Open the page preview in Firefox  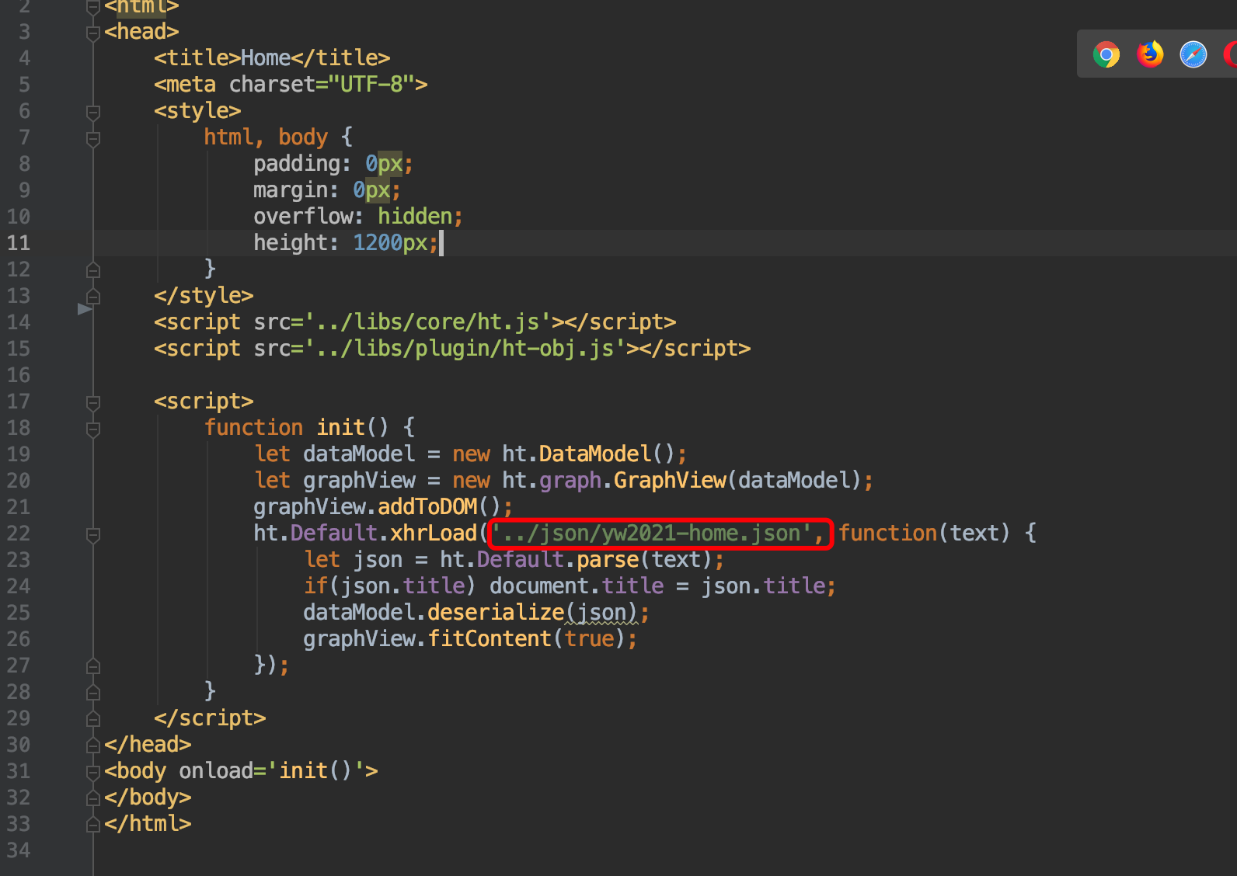coord(1150,54)
